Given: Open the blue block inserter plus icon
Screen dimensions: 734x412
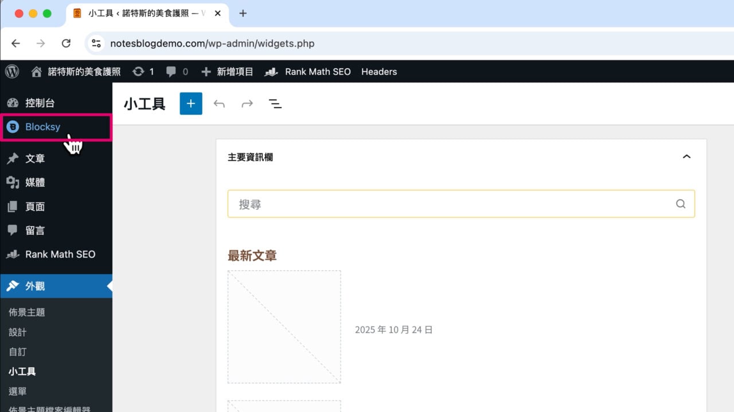Looking at the screenshot, I should click(190, 104).
